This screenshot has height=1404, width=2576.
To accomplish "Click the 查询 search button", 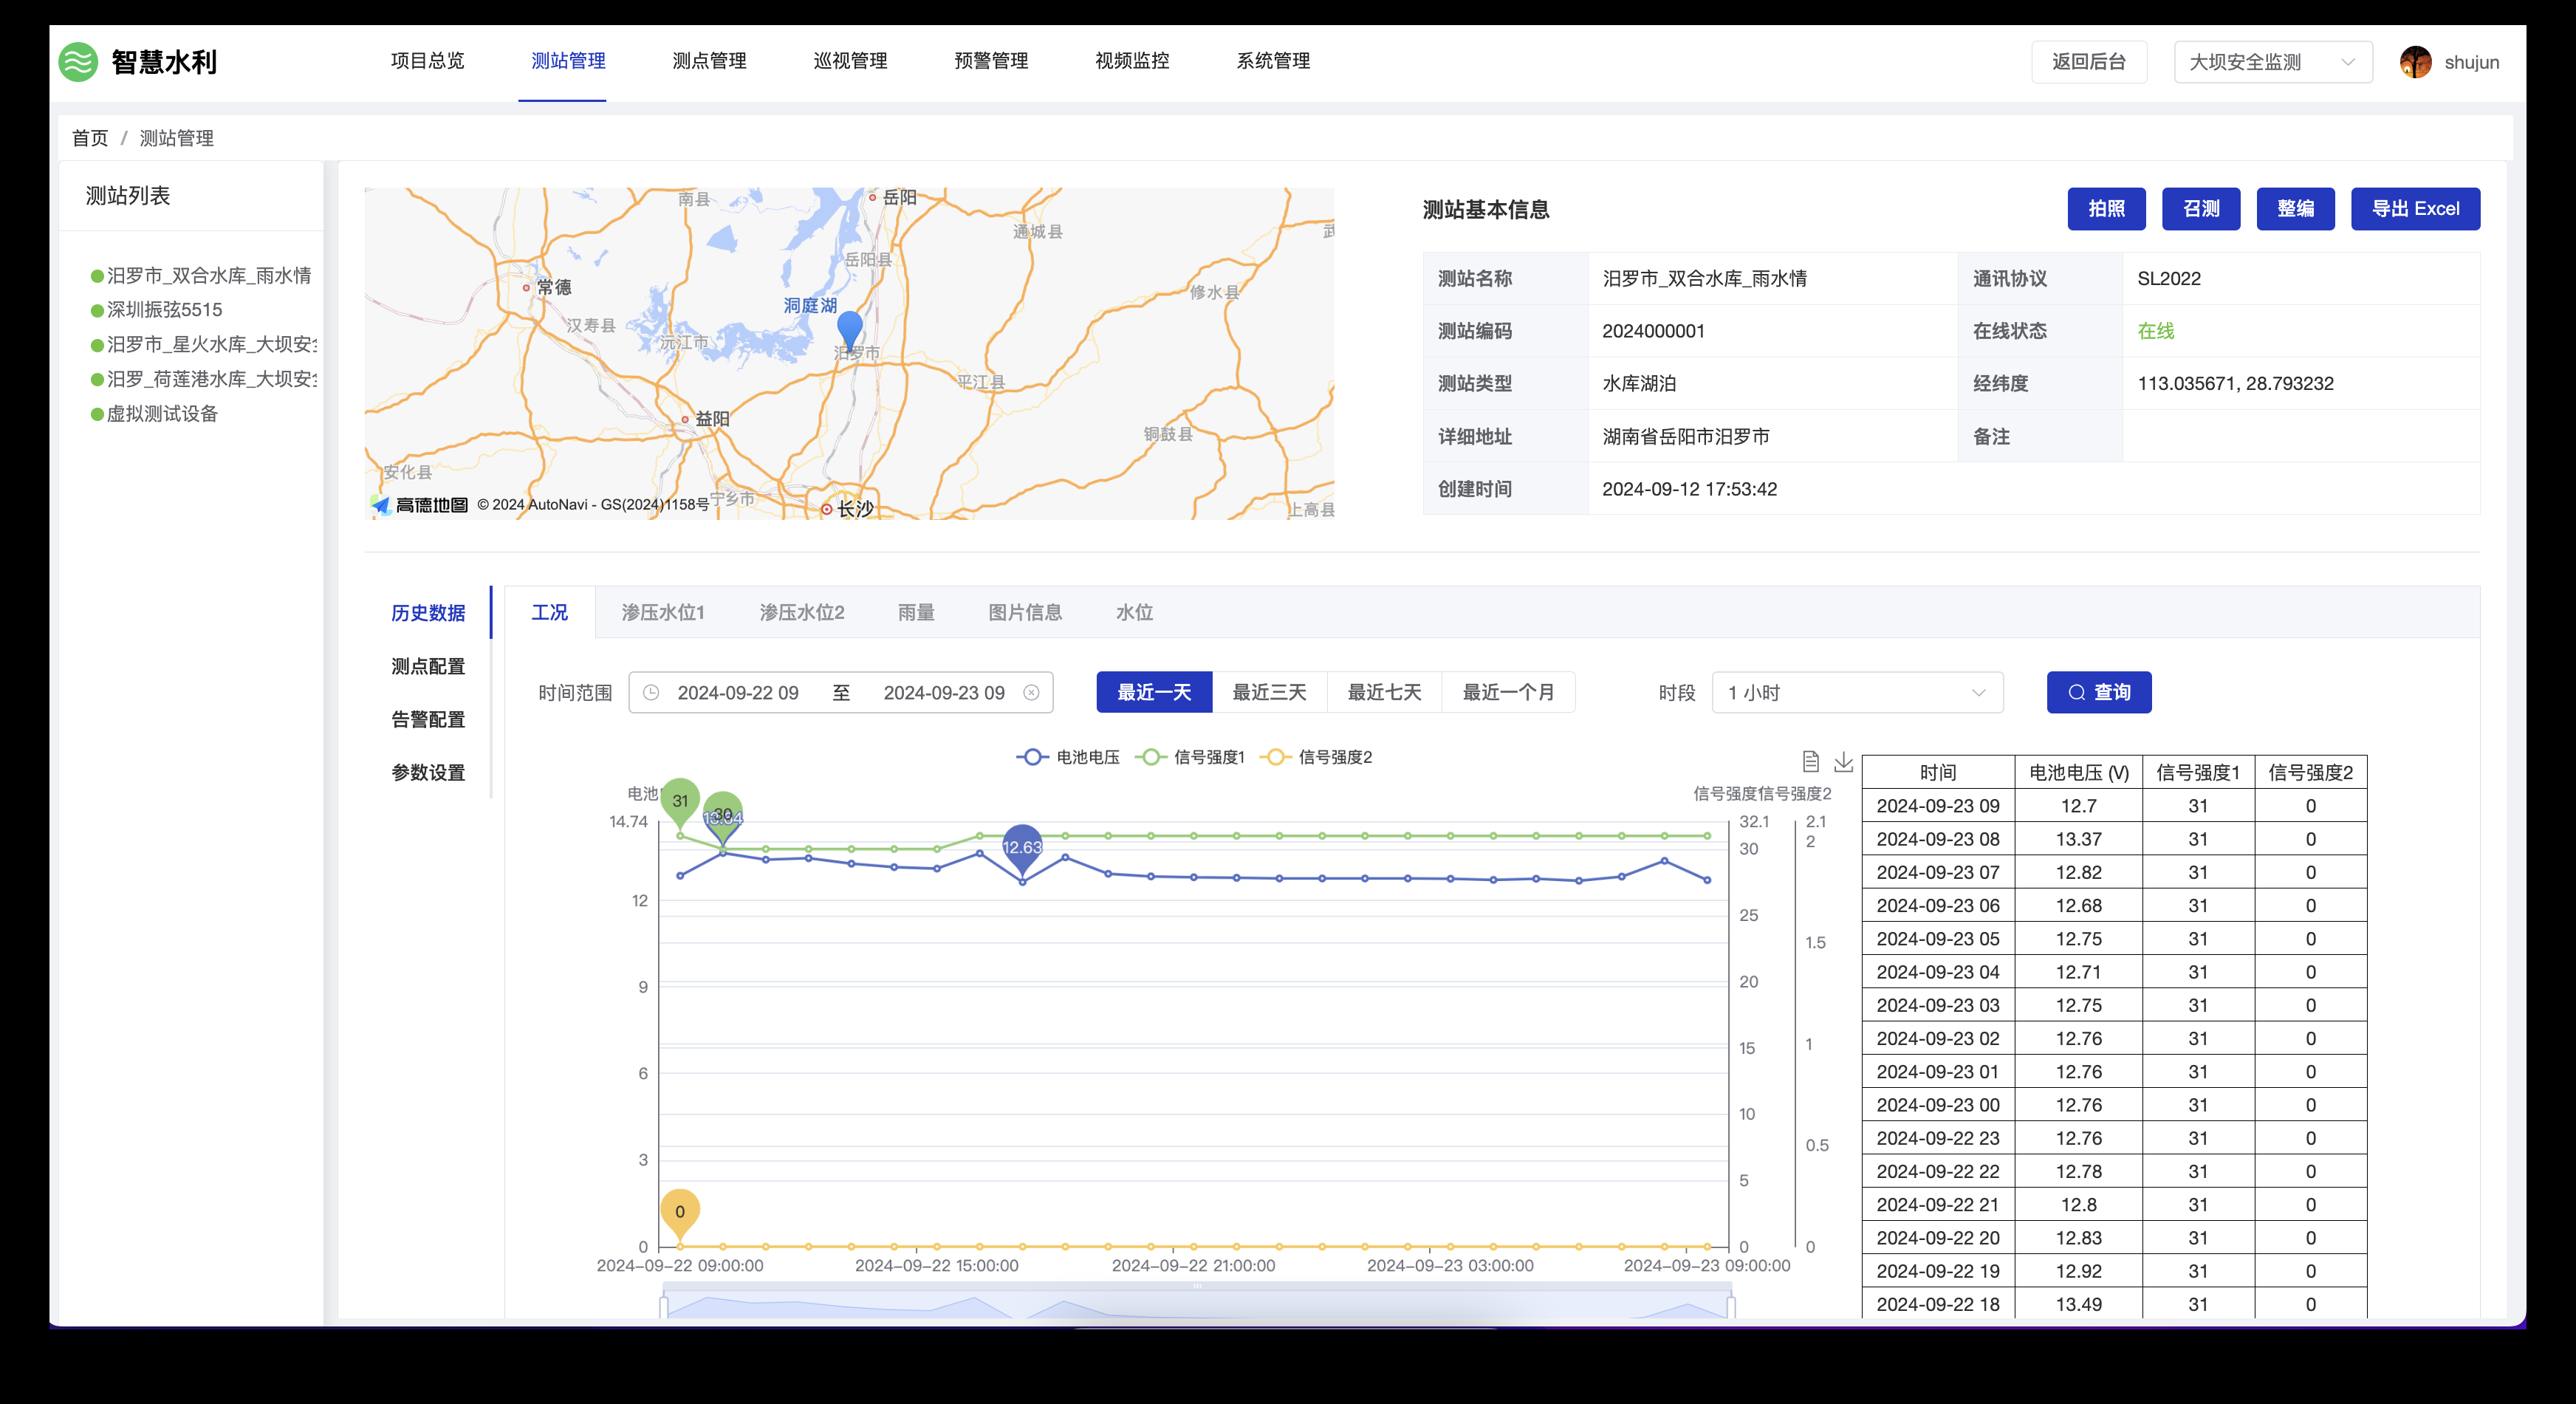I will 2099,692.
